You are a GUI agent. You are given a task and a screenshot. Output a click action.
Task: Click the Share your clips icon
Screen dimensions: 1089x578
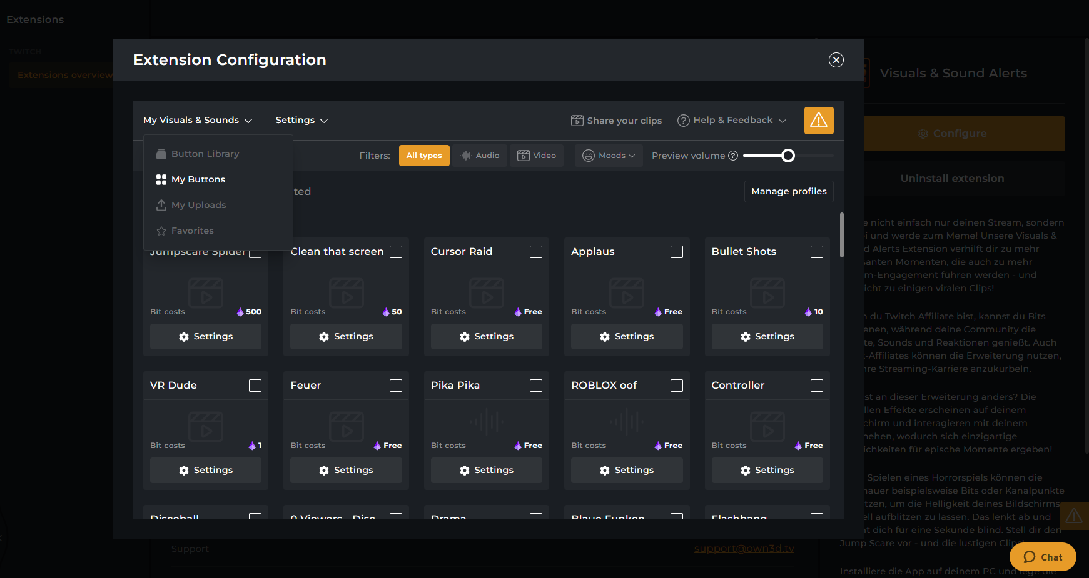[x=577, y=121]
